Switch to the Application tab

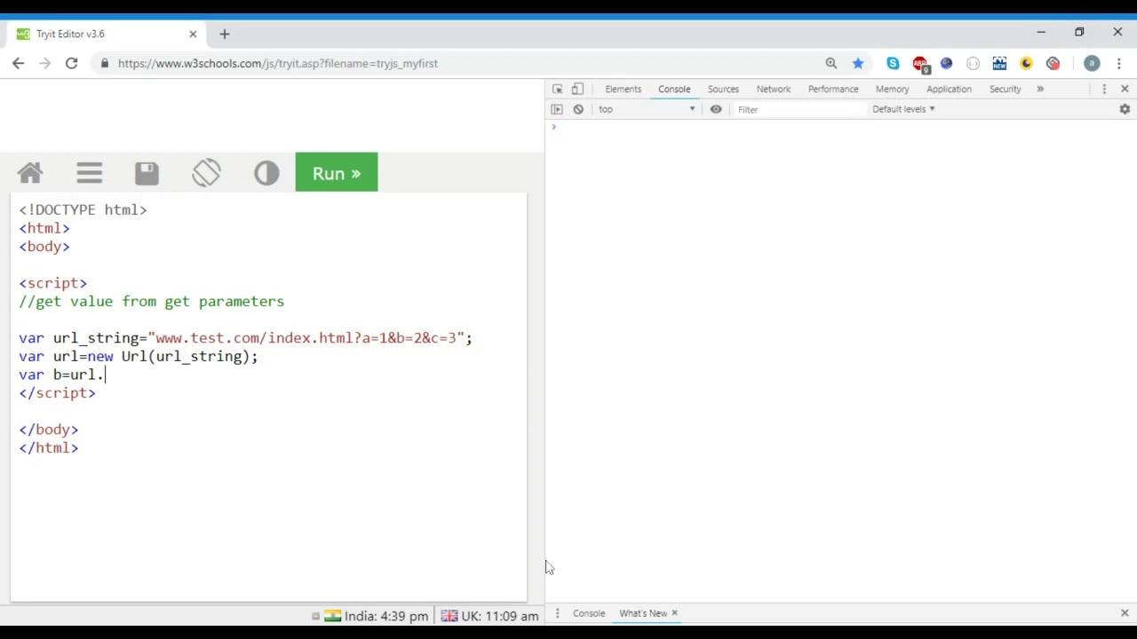949,89
